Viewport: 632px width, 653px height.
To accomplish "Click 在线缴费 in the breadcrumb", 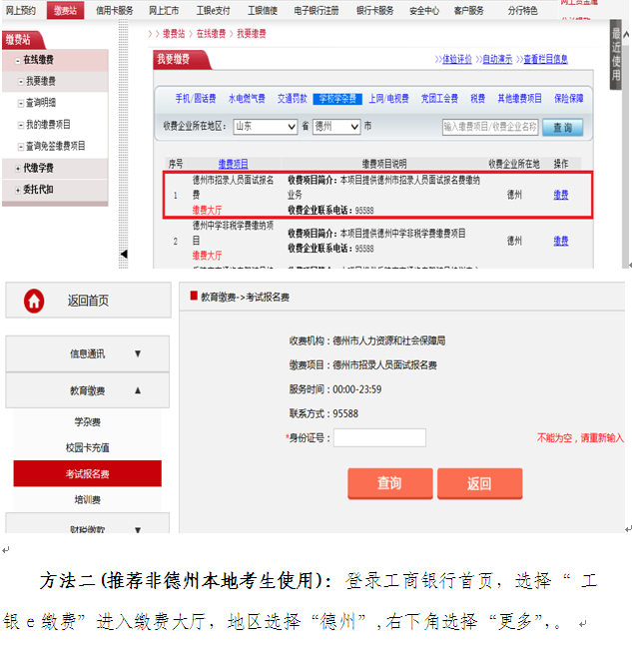I will pyautogui.click(x=211, y=34).
